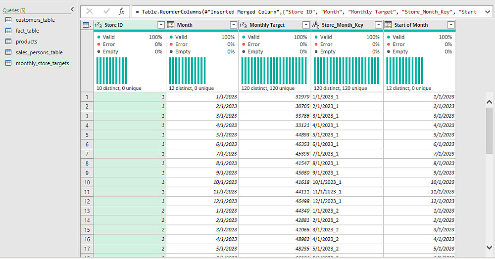The width and height of the screenshot is (495, 259).
Task: Change the Monthly Target data type icon
Action: click(243, 25)
